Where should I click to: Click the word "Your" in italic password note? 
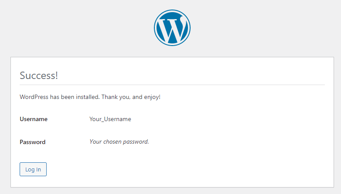pos(95,141)
